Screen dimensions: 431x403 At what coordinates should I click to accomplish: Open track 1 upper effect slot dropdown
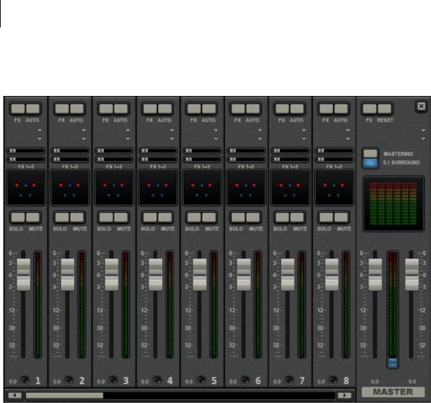[40, 130]
